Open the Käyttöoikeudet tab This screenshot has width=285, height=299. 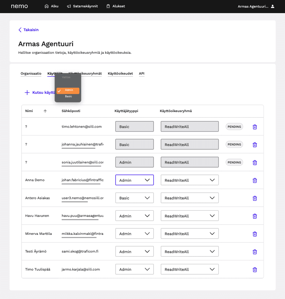click(x=120, y=73)
